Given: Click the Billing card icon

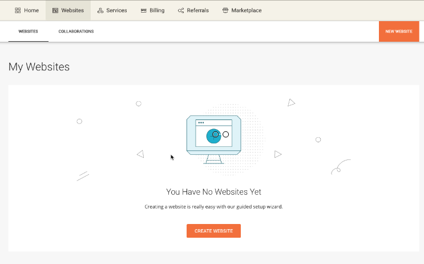Looking at the screenshot, I should (144, 10).
